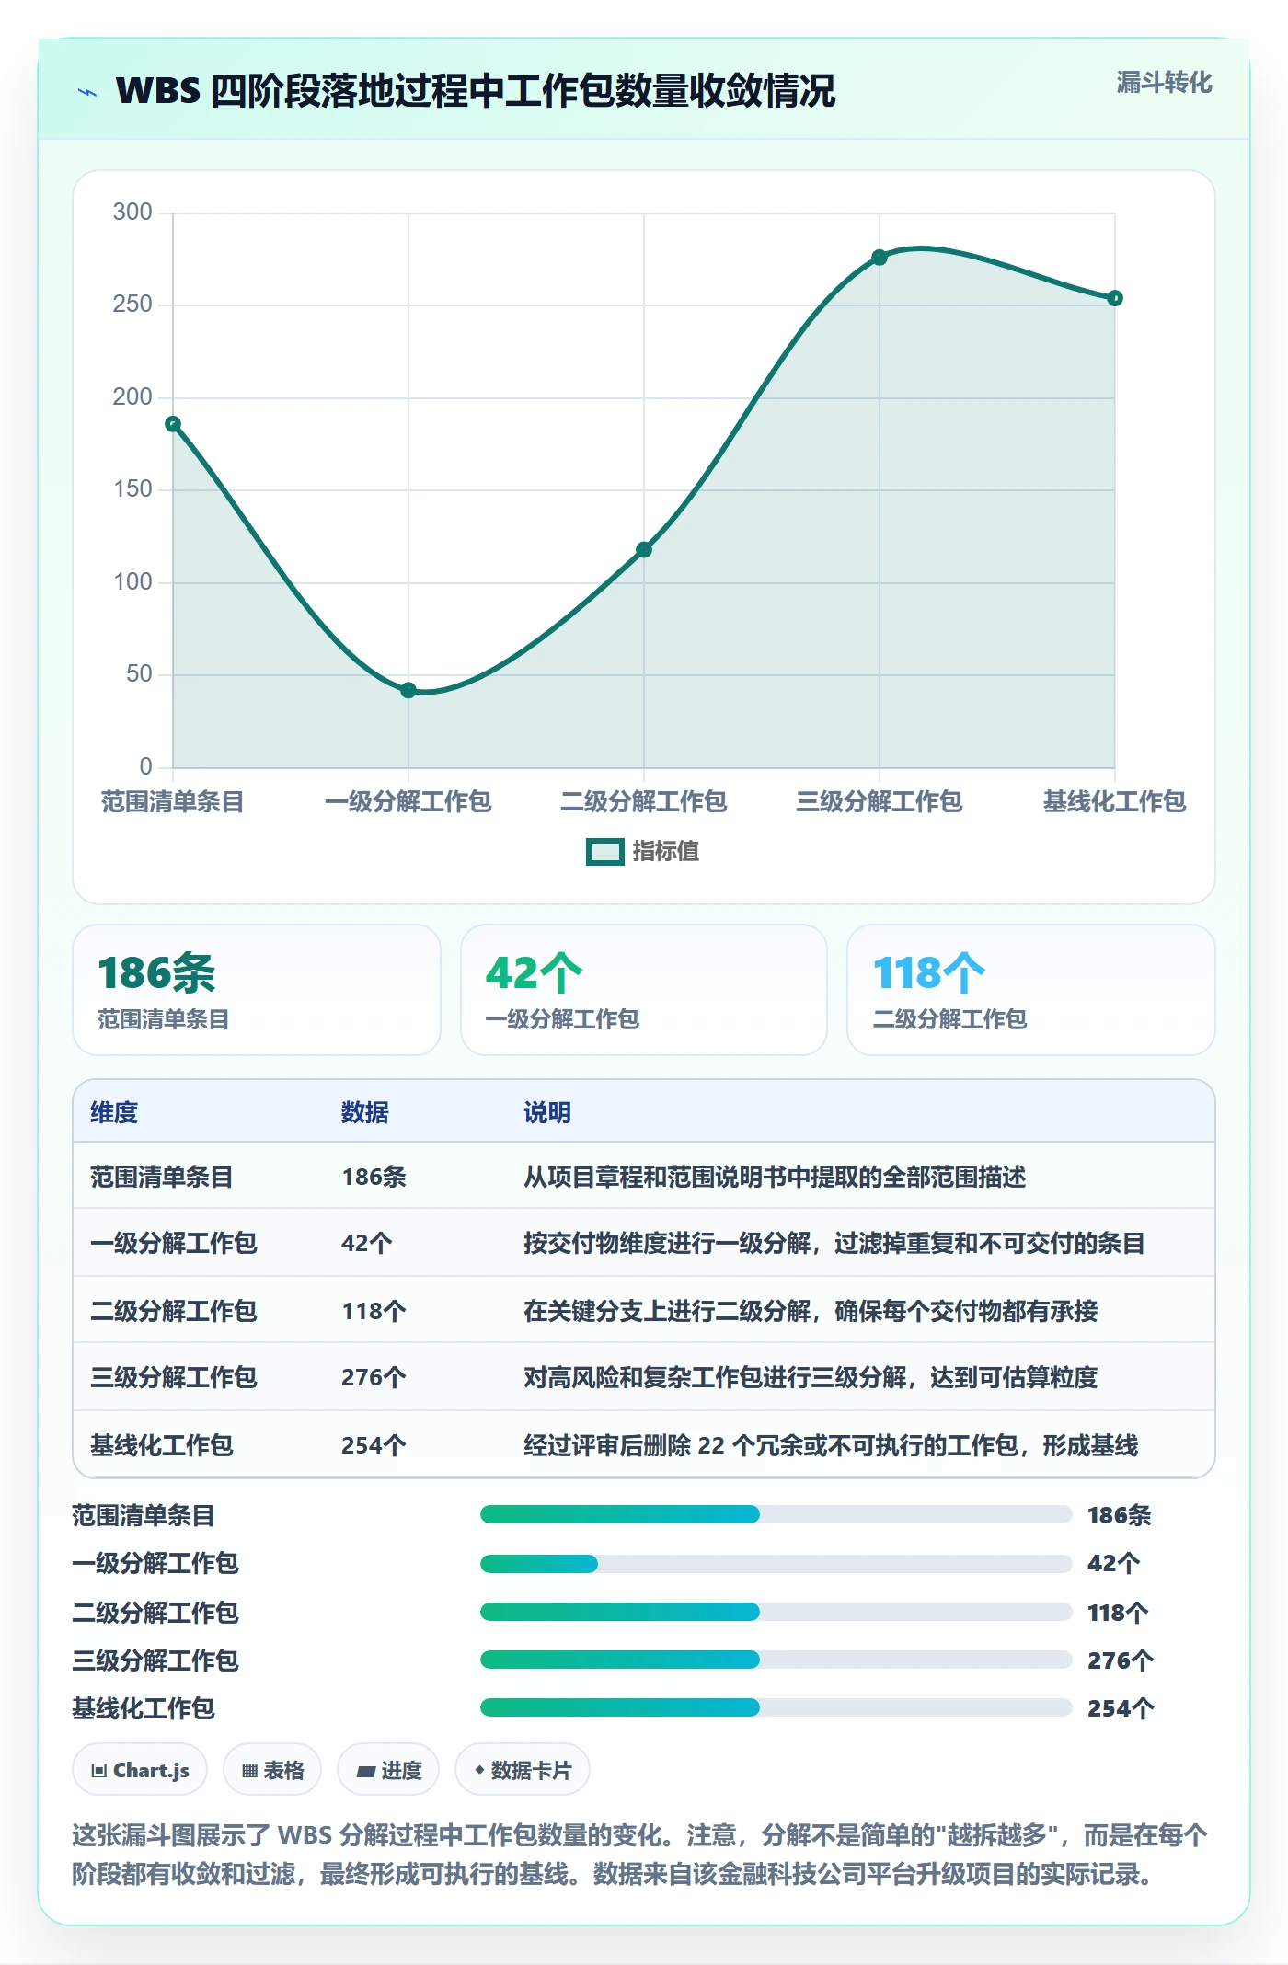
Task: Click the x-axis label 一级分解工作包
Action: [x=408, y=801]
